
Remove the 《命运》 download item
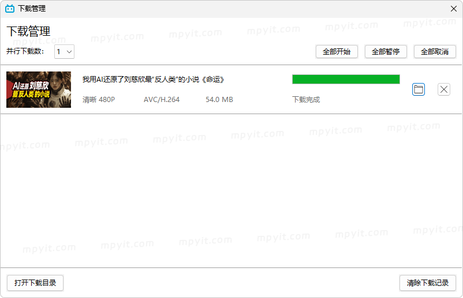(x=444, y=89)
